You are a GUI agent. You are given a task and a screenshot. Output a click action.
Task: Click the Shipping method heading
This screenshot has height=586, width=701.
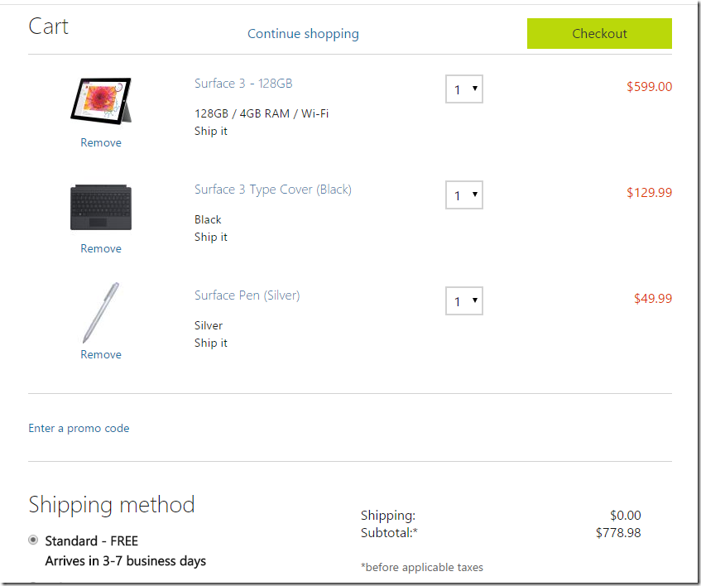(x=112, y=505)
